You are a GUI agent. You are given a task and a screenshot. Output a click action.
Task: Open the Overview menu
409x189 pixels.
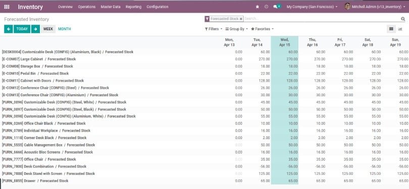65,7
